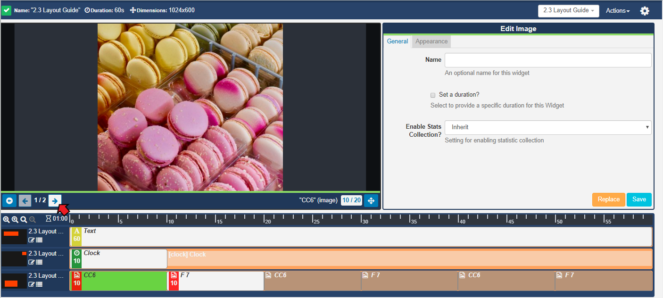Click the green checkmark status icon
The image size is (663, 298).
click(x=7, y=9)
